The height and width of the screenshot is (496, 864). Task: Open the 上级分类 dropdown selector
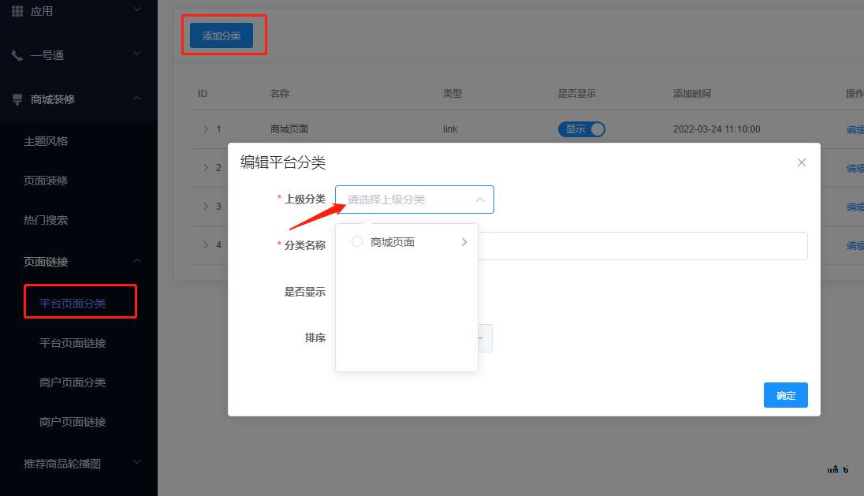[x=415, y=200]
